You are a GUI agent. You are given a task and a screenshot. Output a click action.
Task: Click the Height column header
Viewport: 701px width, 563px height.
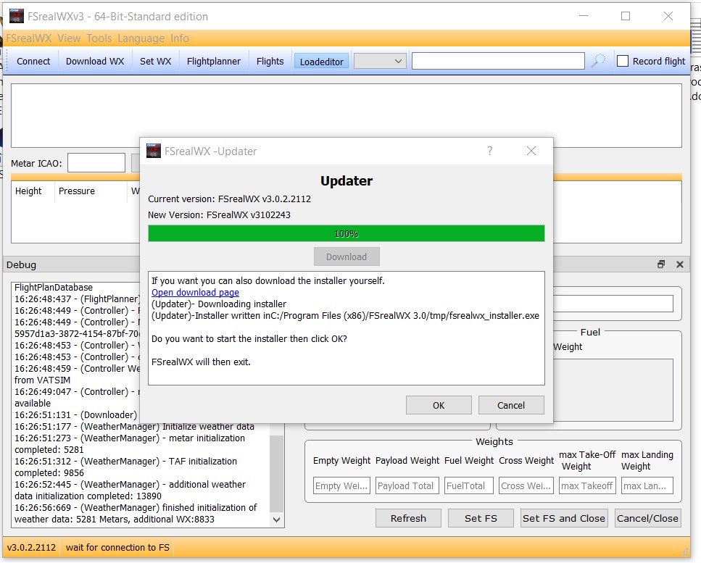(32, 191)
